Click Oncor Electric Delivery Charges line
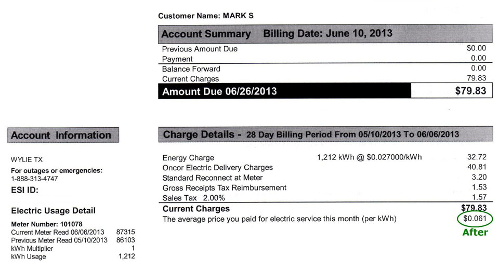499x271 pixels. tap(324, 168)
